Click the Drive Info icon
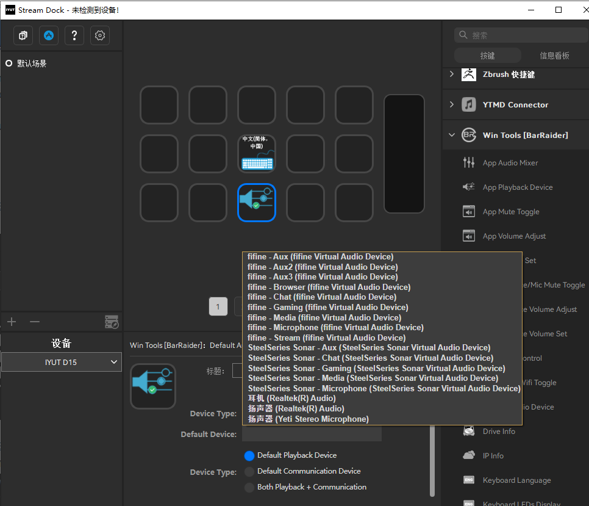The image size is (589, 506). coord(469,431)
